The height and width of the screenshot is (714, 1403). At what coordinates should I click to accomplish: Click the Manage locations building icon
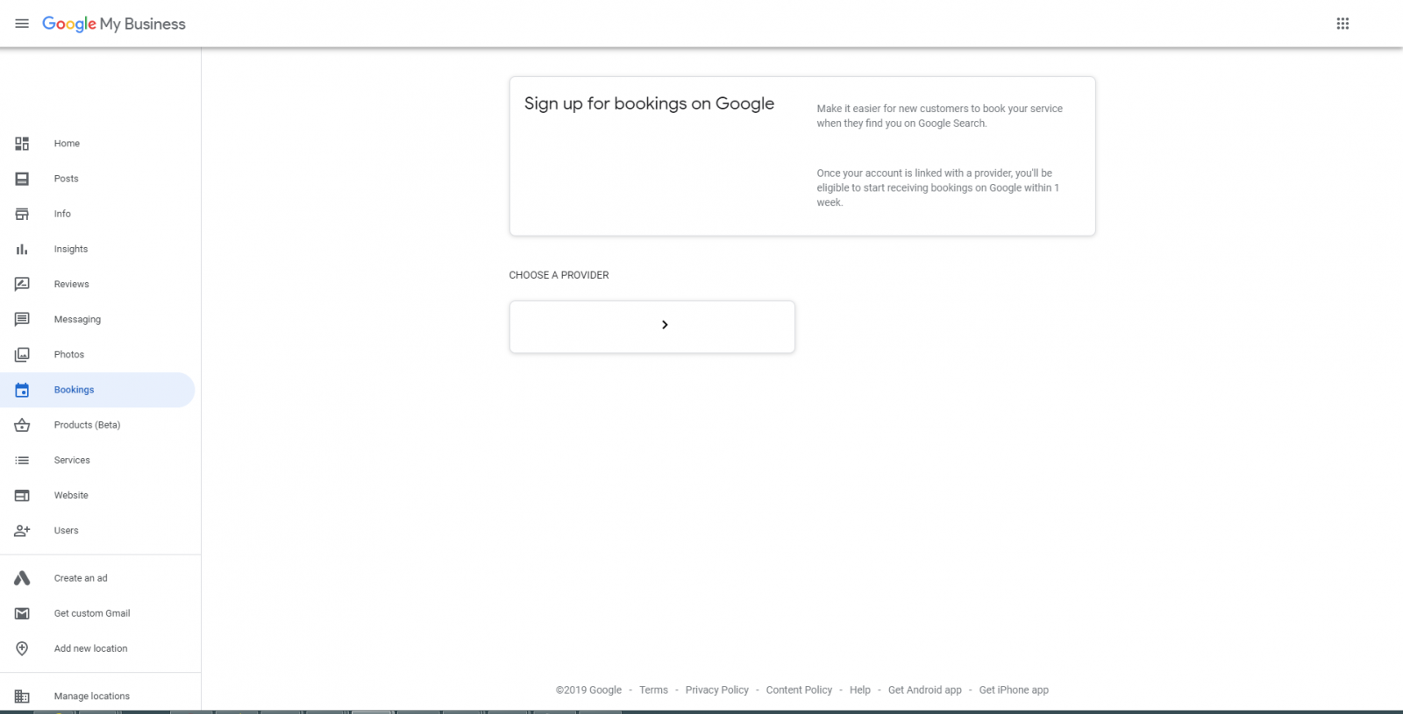tap(22, 696)
